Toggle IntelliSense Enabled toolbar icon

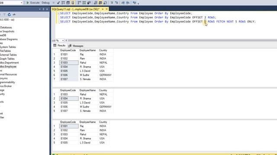click(x=73, y=3)
